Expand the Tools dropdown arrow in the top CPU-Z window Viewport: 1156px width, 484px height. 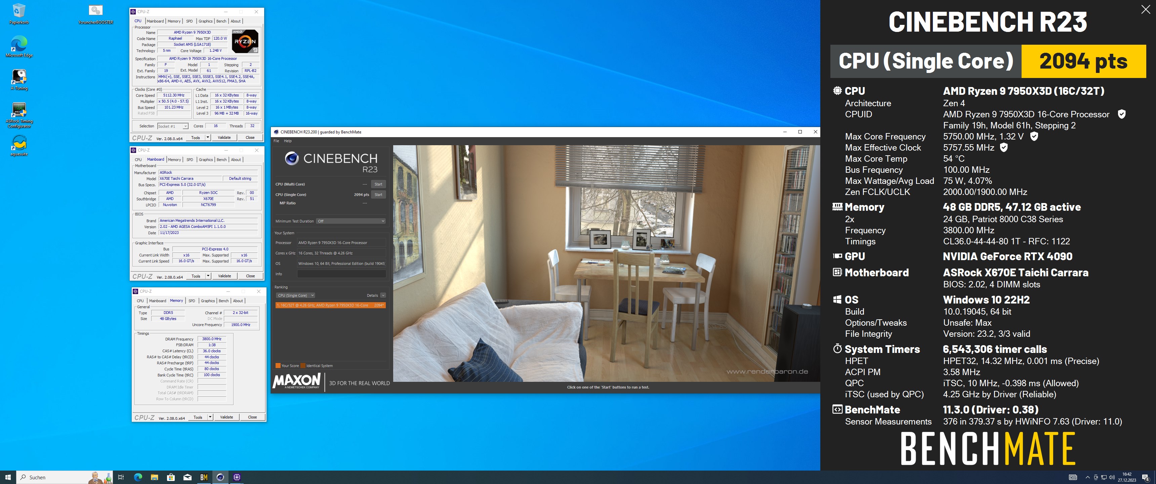coord(208,137)
